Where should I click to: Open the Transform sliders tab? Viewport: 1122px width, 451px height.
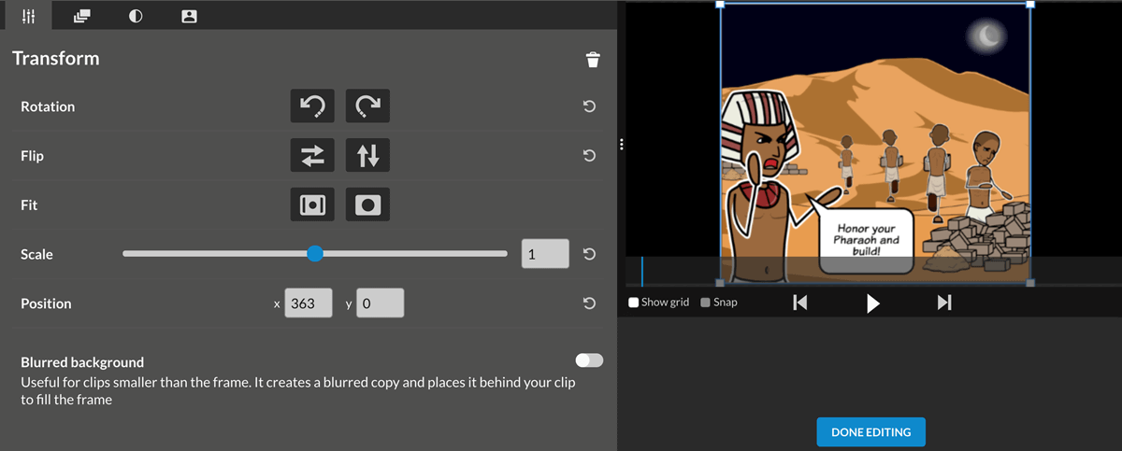click(28, 15)
